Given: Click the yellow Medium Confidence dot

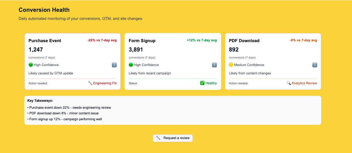Looking at the screenshot, I should tap(231, 65).
